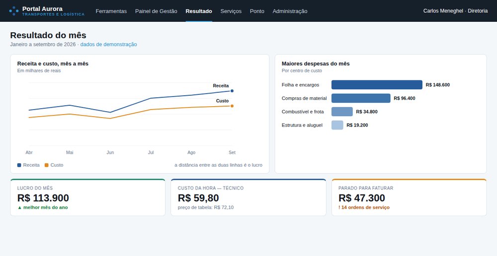Click the Estrutura e aluguel label

(x=302, y=125)
